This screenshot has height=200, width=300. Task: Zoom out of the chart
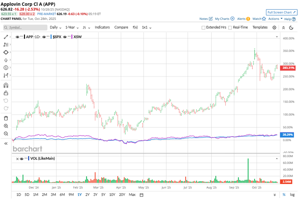pyautogui.click(x=6, y=134)
